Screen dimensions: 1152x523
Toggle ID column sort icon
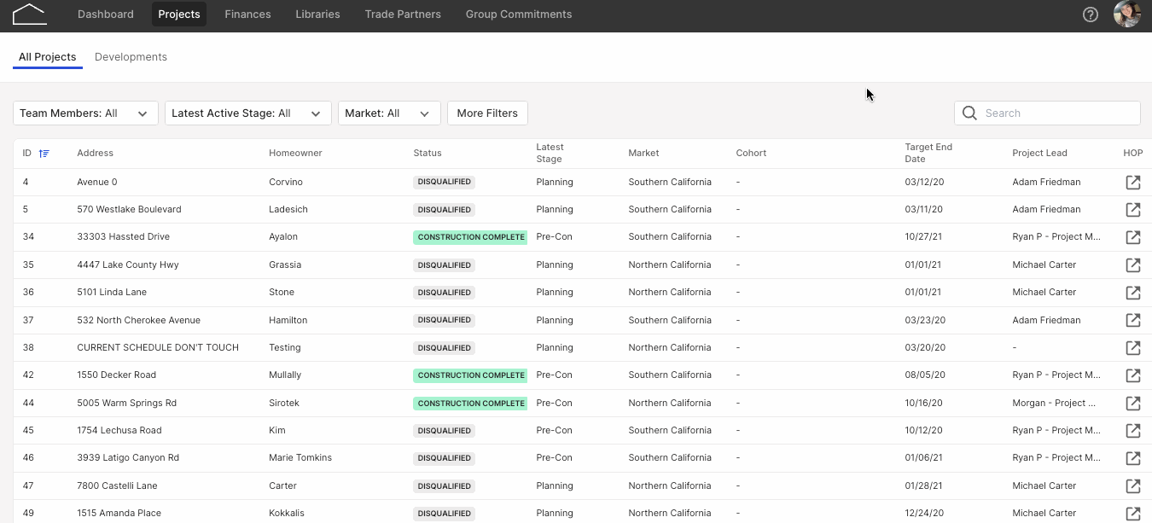point(44,154)
